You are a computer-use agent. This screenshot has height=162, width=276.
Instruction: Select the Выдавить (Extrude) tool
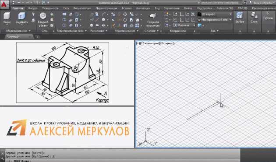click(21, 18)
